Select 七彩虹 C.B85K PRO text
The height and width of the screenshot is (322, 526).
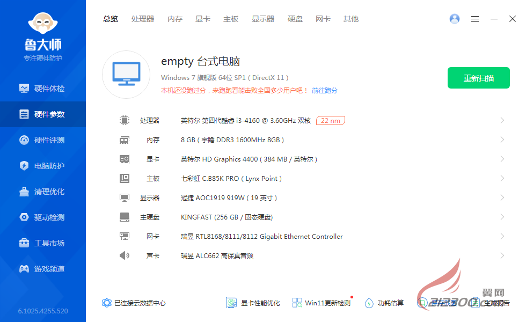click(x=231, y=178)
